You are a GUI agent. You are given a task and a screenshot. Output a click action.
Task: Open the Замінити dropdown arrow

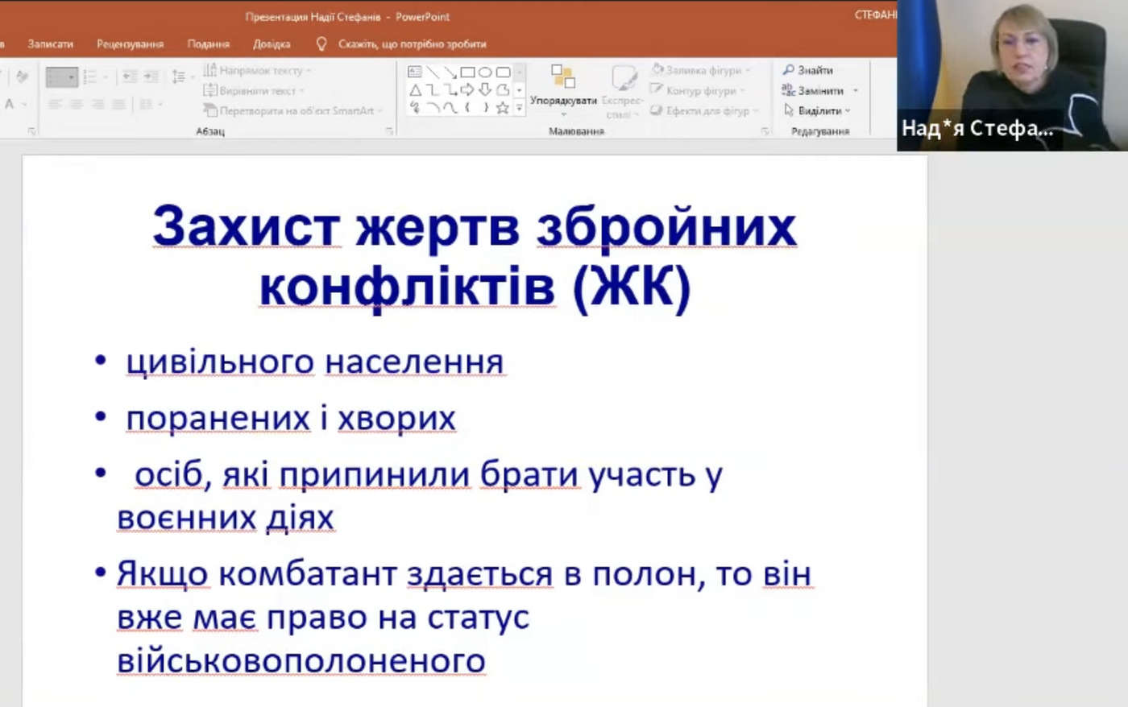coord(856,91)
